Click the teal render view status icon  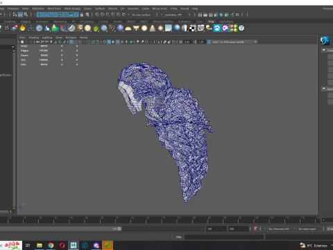[221, 15]
